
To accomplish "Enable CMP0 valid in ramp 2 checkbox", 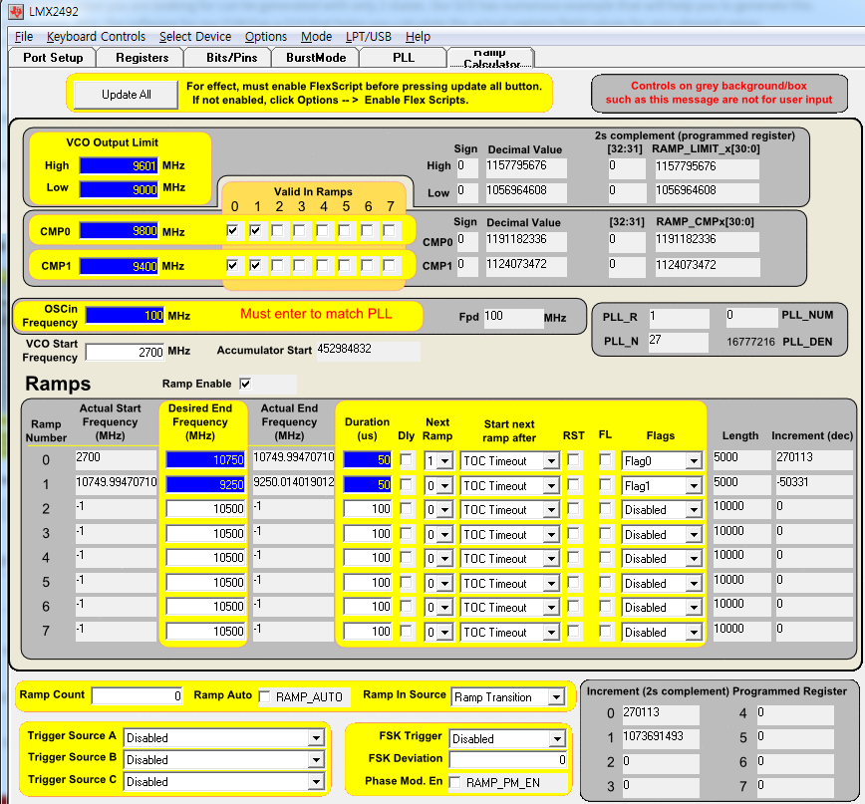I will [277, 230].
